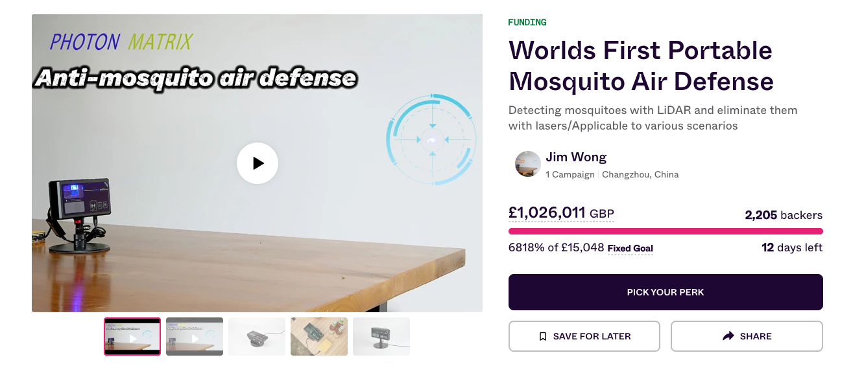
Task: Play the Photon Matrix campaign video
Action: click(x=258, y=163)
